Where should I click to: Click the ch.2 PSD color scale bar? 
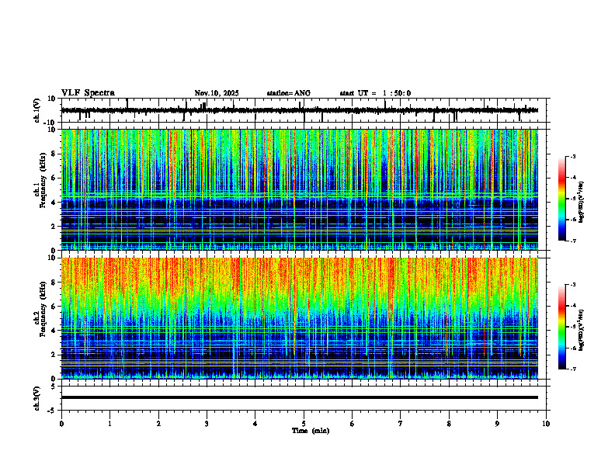pyautogui.click(x=562, y=327)
